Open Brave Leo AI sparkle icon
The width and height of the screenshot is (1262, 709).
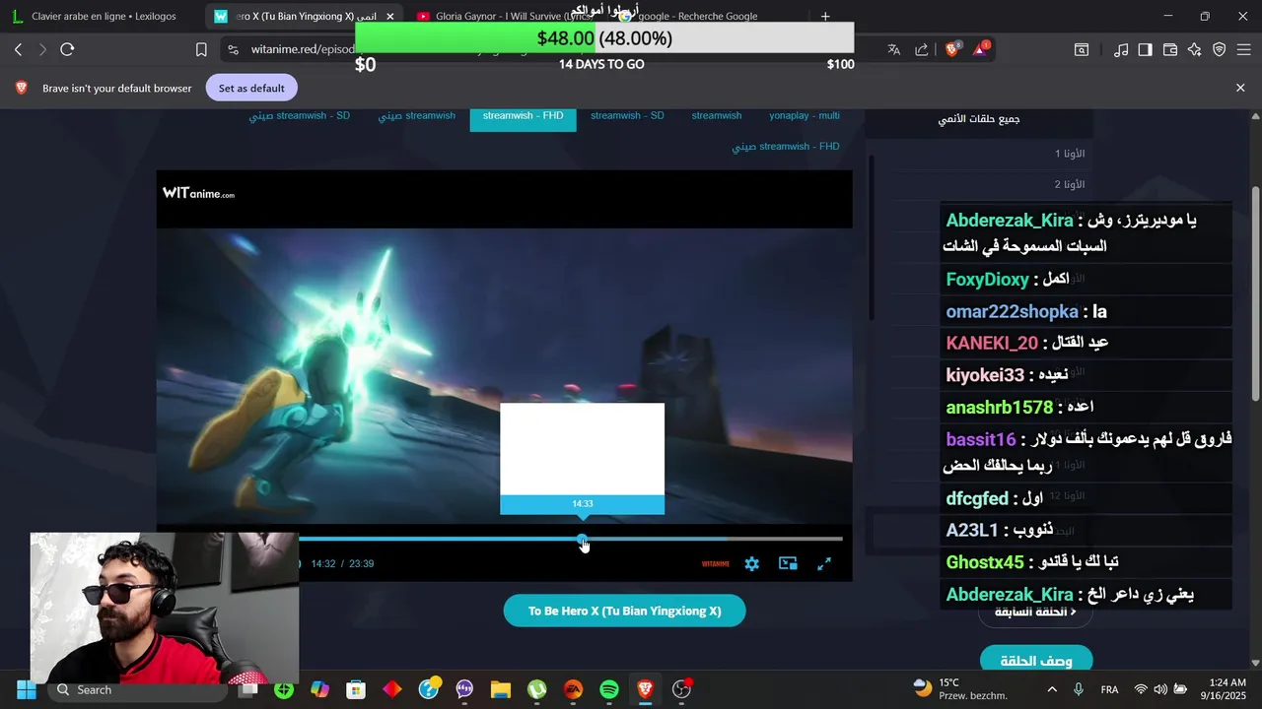1195,49
